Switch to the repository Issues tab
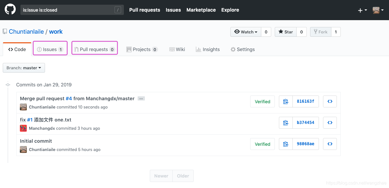This screenshot has width=389, height=188. (50, 49)
